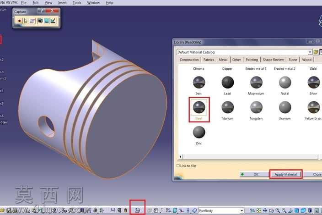Click the OK button in Library dialog
The image size is (322, 215).
point(254,174)
